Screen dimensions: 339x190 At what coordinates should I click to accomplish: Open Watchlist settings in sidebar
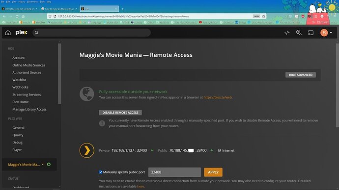19,80
